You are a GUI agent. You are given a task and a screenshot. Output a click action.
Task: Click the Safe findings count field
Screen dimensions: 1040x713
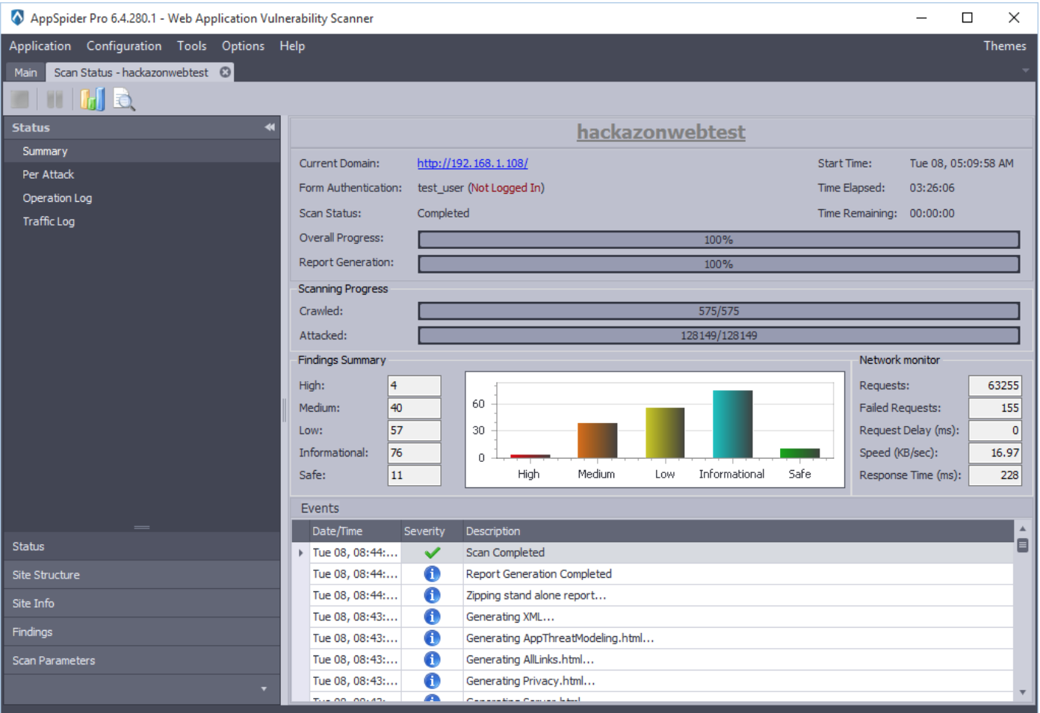pyautogui.click(x=414, y=475)
